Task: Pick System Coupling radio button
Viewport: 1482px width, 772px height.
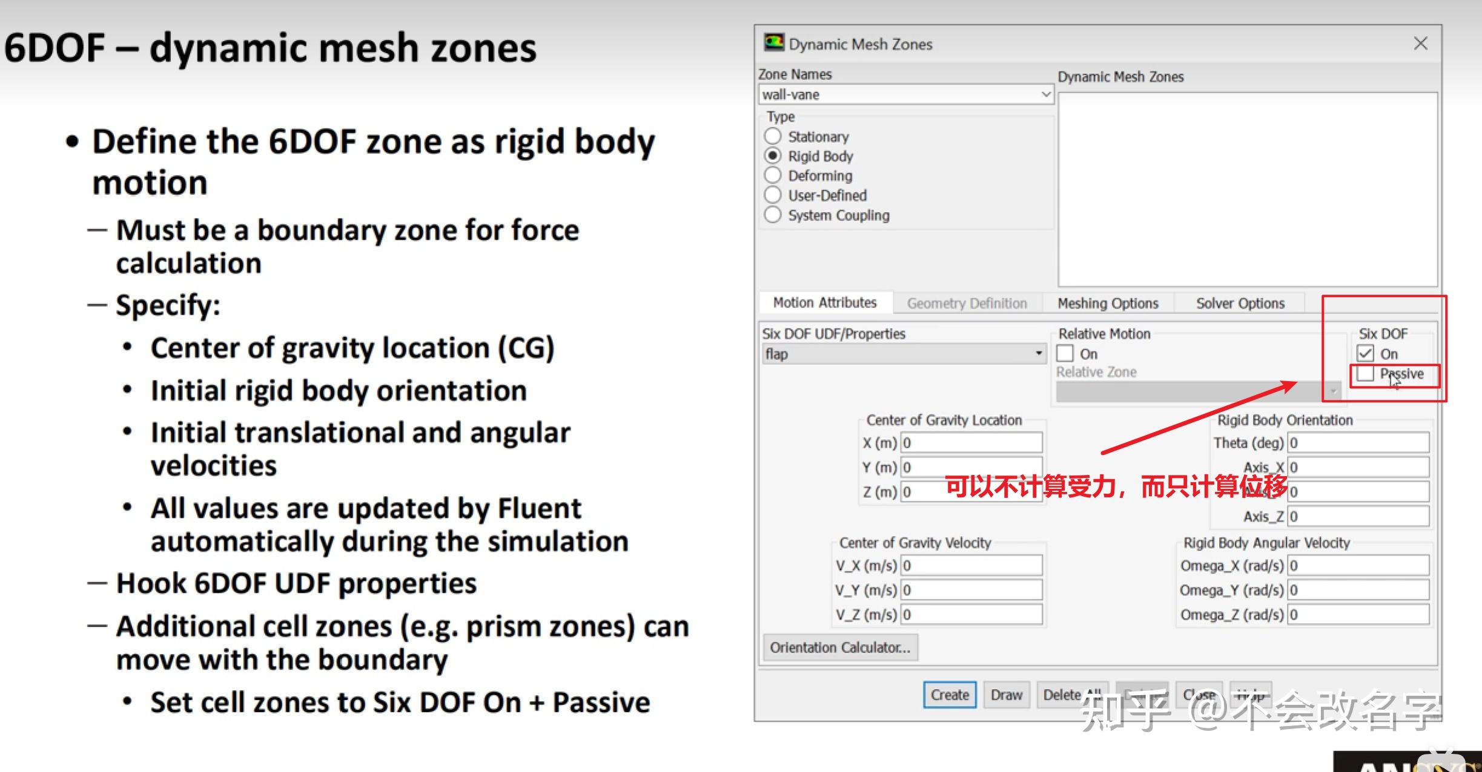Action: tap(773, 215)
